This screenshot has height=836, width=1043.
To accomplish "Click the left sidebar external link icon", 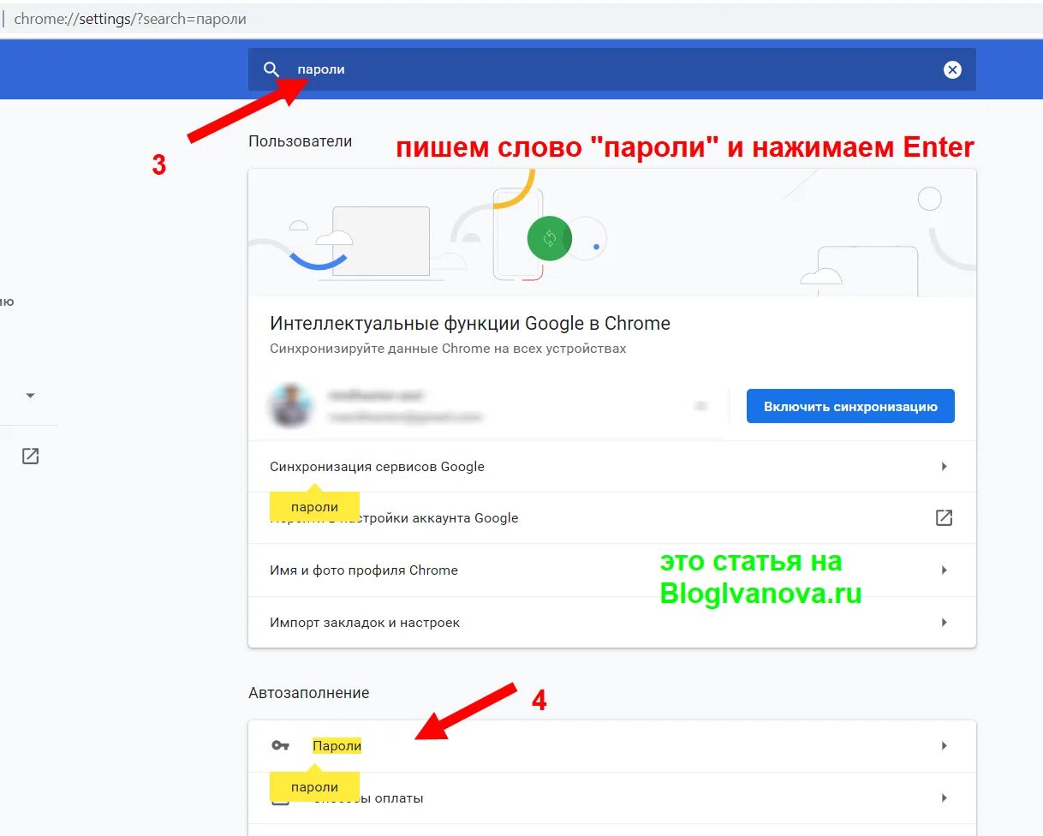I will 31,456.
